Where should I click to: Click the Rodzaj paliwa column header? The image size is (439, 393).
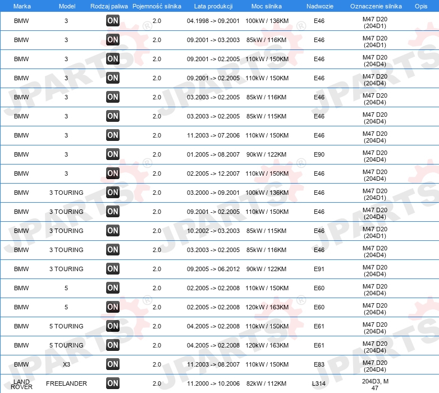tap(109, 6)
